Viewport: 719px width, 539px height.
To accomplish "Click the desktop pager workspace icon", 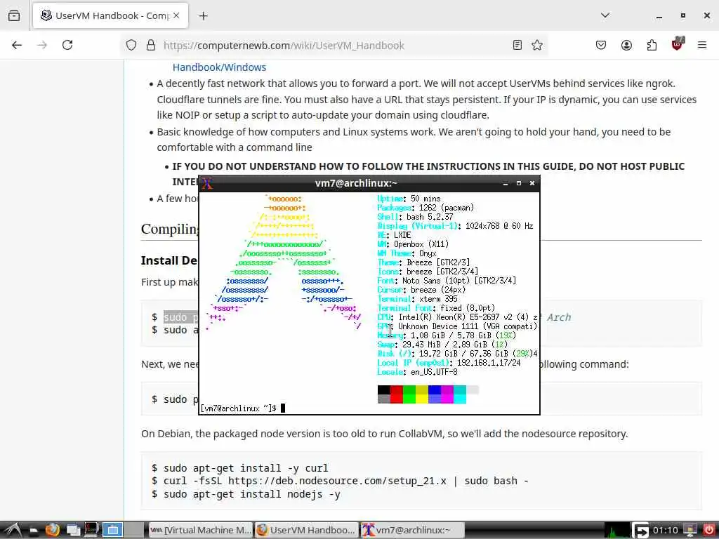I will coord(112,531).
